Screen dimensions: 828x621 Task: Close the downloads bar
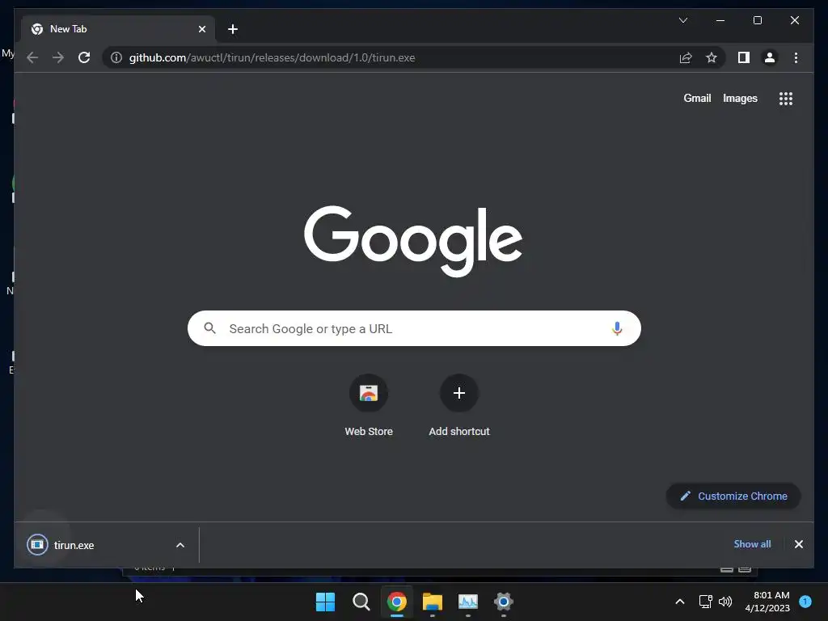[x=798, y=544]
